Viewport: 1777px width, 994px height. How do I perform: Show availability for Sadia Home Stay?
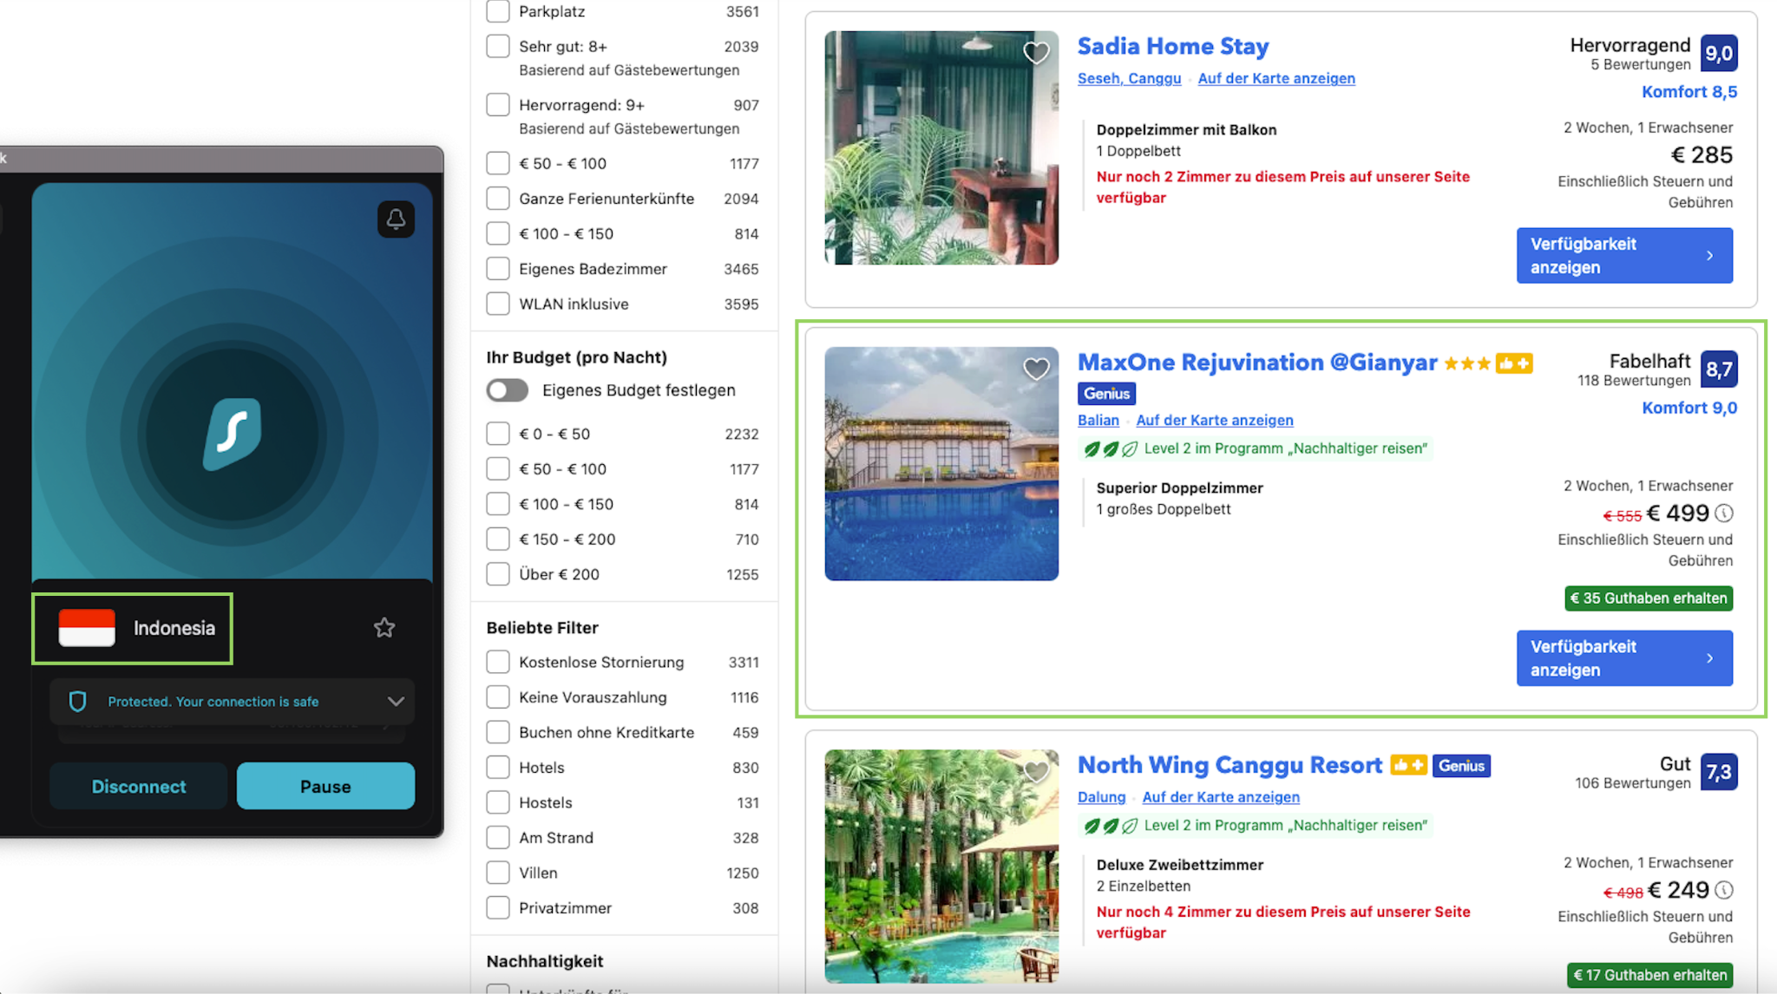coord(1624,256)
